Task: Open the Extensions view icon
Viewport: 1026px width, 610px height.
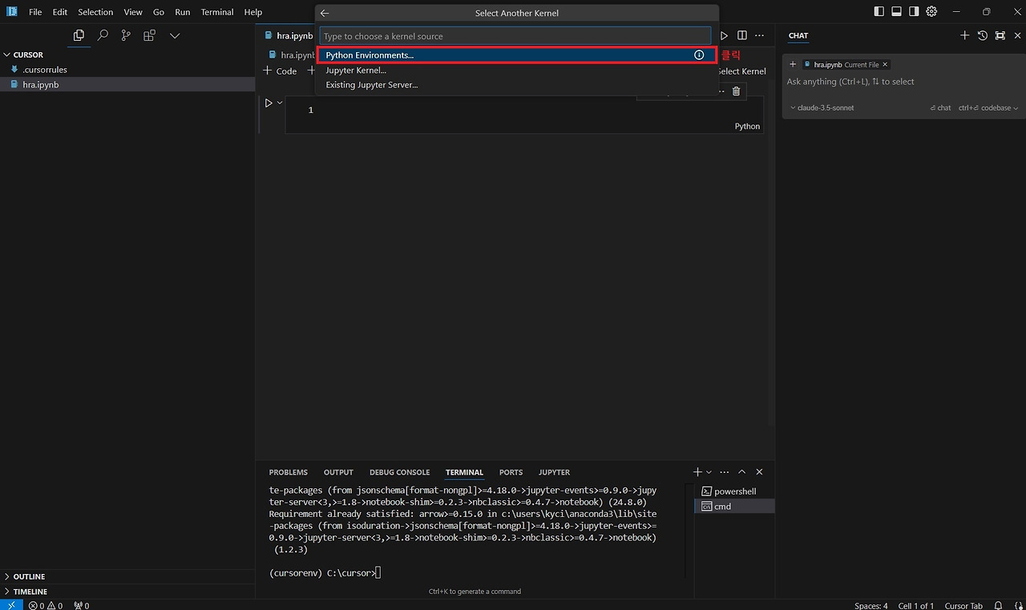Action: point(149,35)
